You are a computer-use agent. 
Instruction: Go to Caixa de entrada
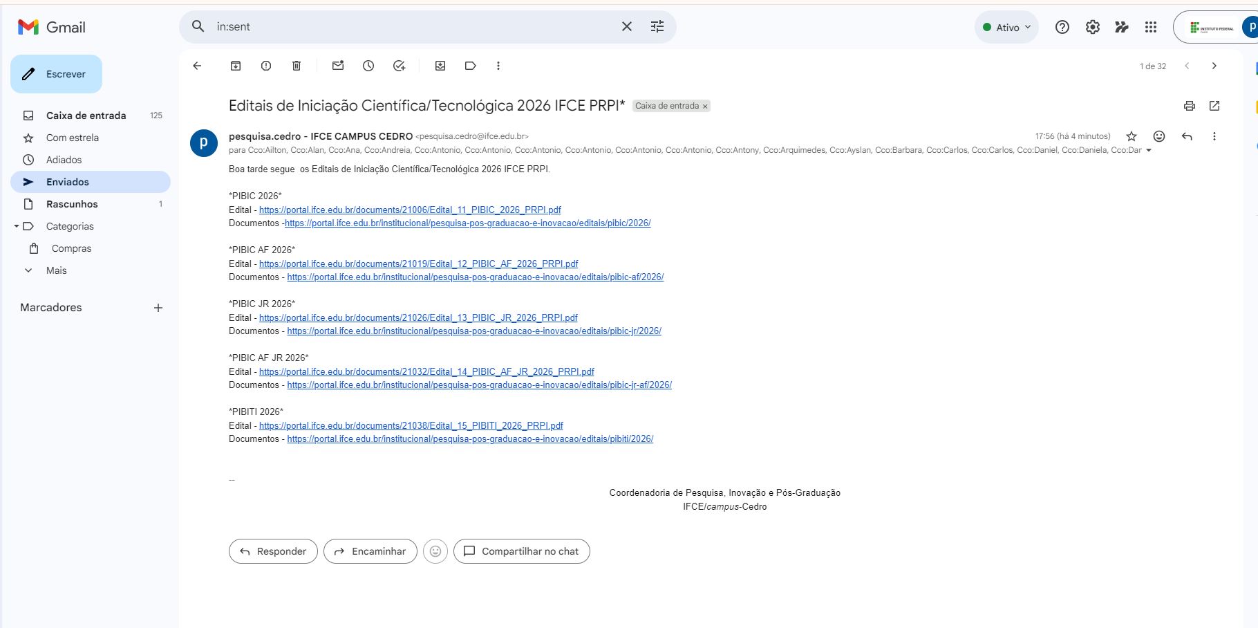point(86,116)
